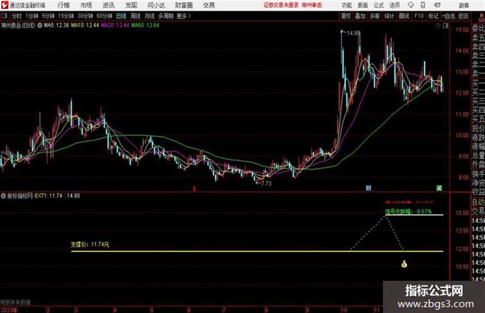Click the 统计 statistics button
Viewport: 485px width, 313px height.
point(389,16)
